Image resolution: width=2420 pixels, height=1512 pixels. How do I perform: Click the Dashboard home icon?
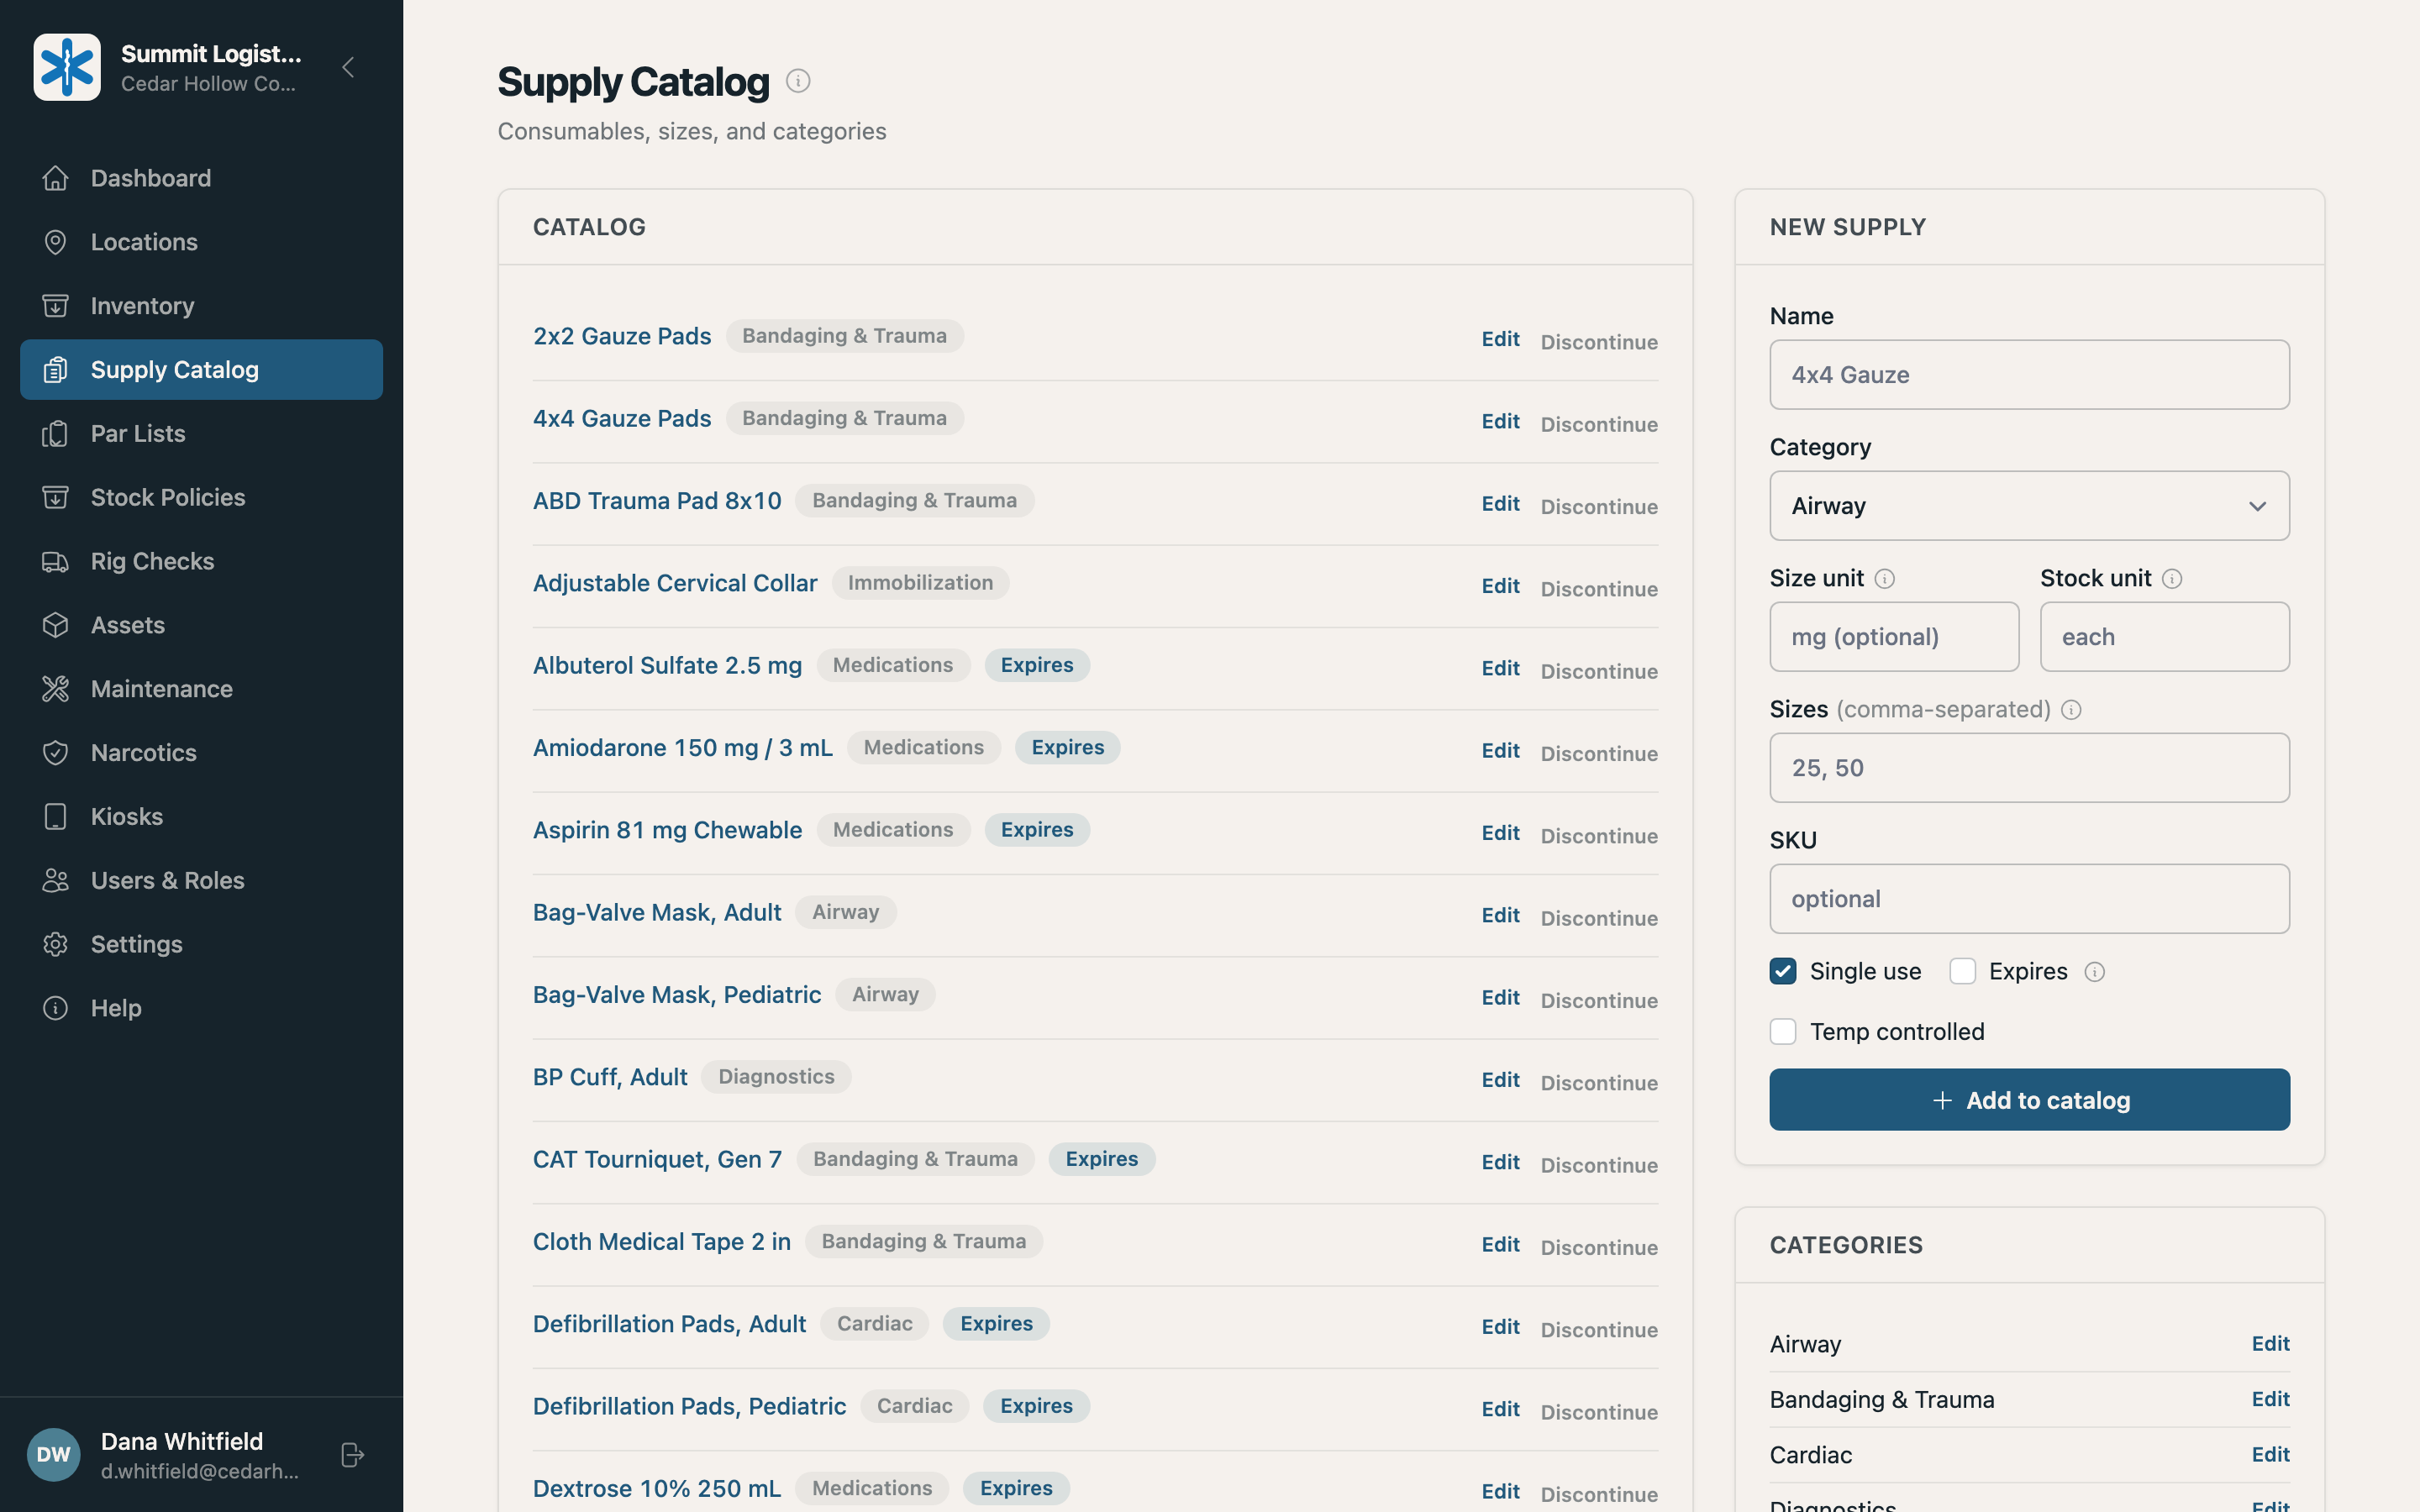(55, 178)
